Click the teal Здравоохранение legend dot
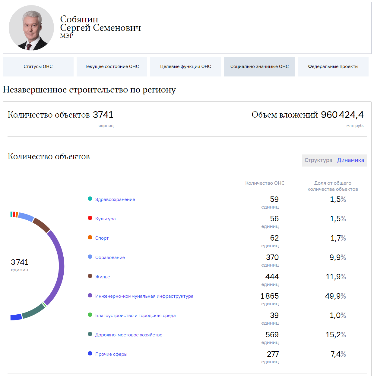Screen dimensions: 374x376 pyautogui.click(x=90, y=199)
